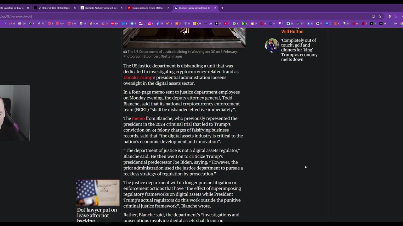Open 'Completely out of touch' golf article headline
This screenshot has height=226, width=403.
click(299, 50)
